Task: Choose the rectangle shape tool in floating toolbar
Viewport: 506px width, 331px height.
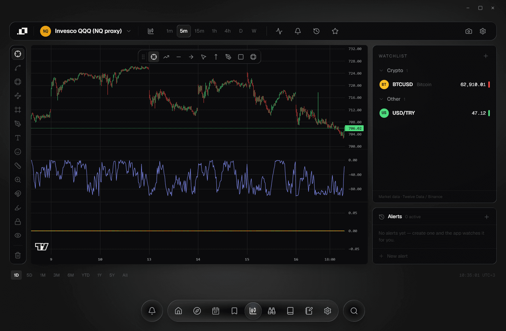Action: pos(241,57)
